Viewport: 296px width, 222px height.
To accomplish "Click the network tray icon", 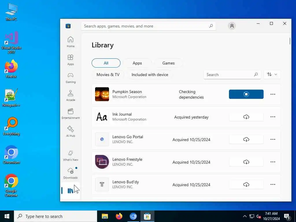I will 252,216.
